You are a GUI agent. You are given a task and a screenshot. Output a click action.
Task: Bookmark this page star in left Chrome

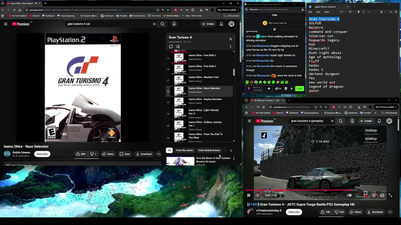click(168, 10)
